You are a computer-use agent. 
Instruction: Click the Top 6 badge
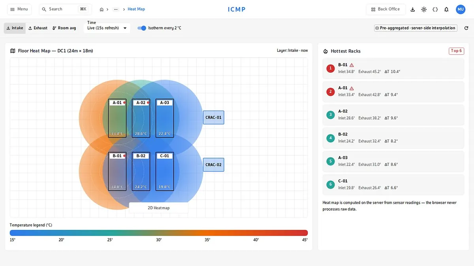(x=456, y=51)
